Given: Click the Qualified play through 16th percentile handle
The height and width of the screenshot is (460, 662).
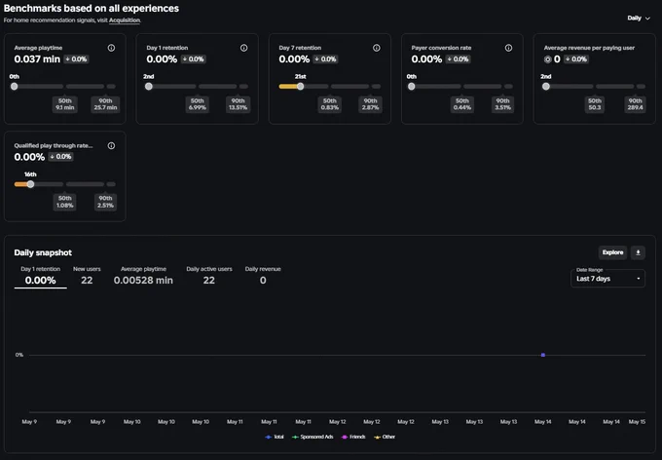Looking at the screenshot, I should [30, 184].
